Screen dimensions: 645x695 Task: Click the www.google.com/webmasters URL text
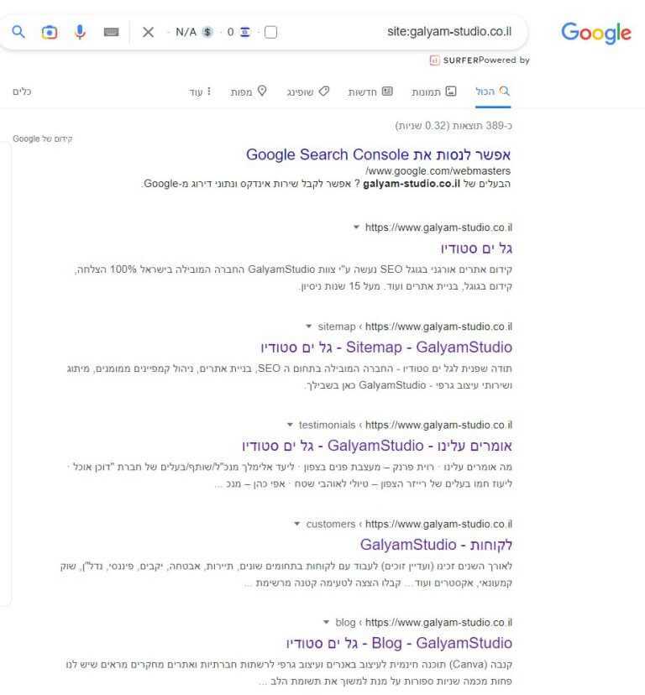(438, 170)
